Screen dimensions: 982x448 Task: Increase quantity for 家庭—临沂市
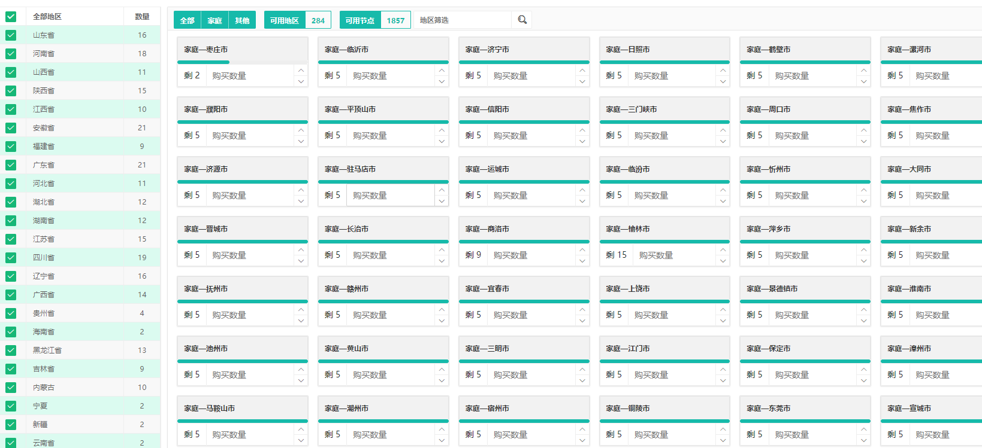(442, 70)
